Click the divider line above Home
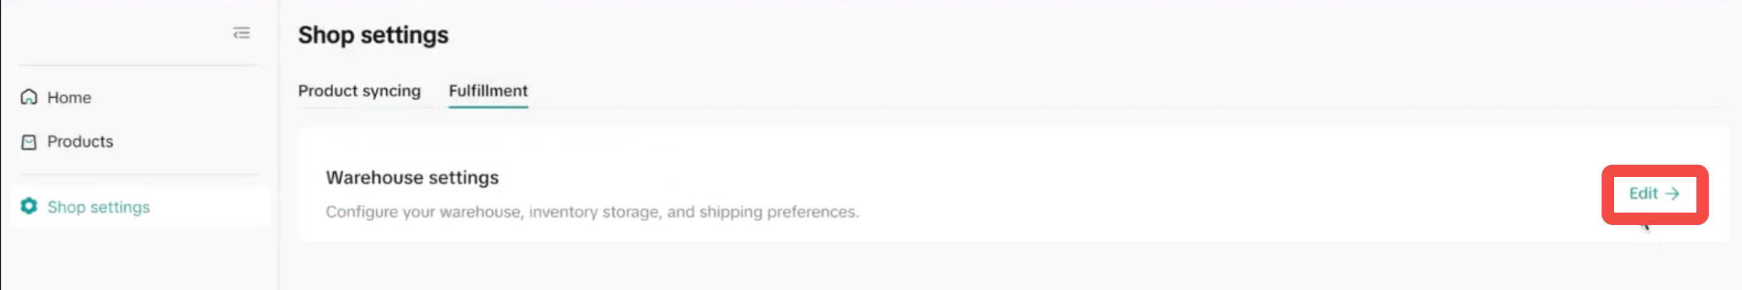 tap(139, 65)
